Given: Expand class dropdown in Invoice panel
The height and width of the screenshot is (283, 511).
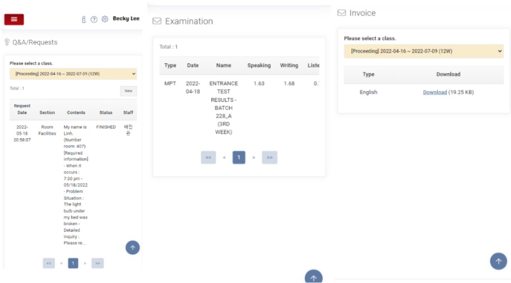Looking at the screenshot, I should pyautogui.click(x=424, y=51).
